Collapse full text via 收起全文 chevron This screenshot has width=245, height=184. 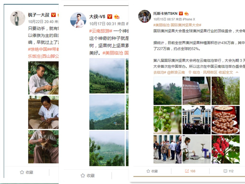point(237,72)
